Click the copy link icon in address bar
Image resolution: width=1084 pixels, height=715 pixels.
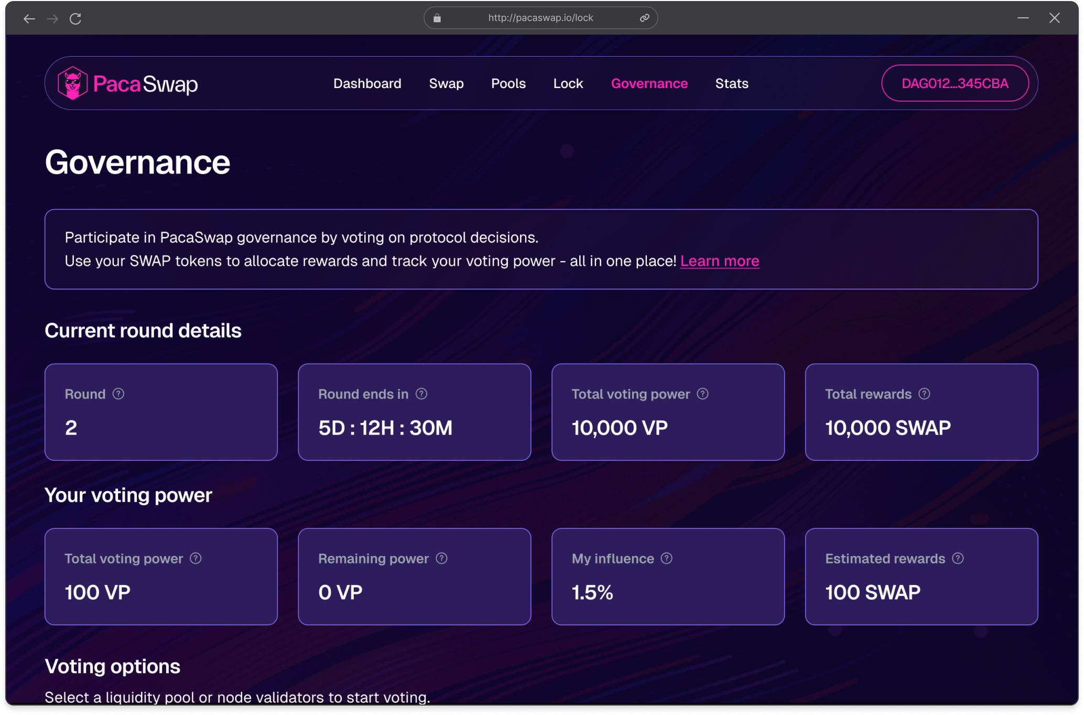click(x=645, y=18)
